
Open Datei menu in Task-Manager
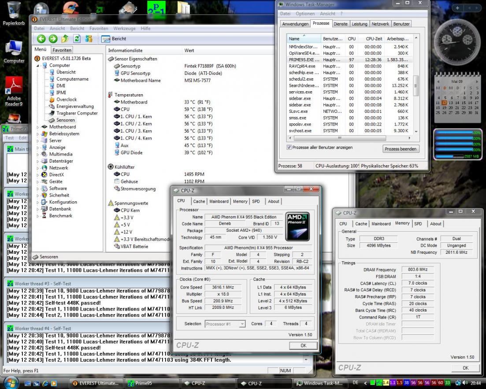point(285,14)
